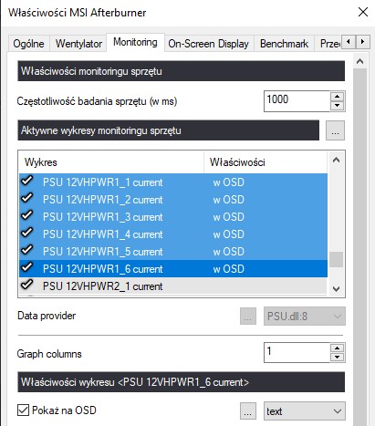Screen dimensions: 375x426
Task: Click the tab strip right arrow
Action: pyautogui.click(x=362, y=42)
